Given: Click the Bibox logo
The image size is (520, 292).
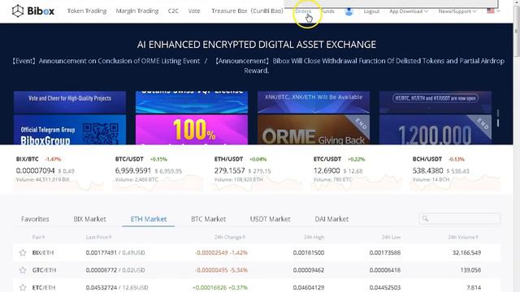Looking at the screenshot, I should point(32,11).
